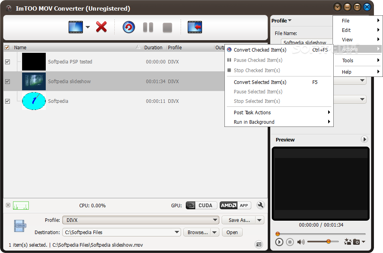This screenshot has width=383, height=253.
Task: Click the title bar down-arrow menu button
Action: pyautogui.click(x=337, y=7)
